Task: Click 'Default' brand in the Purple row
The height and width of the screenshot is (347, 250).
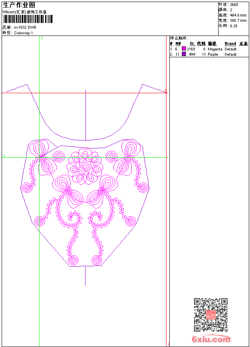Action: [x=231, y=54]
